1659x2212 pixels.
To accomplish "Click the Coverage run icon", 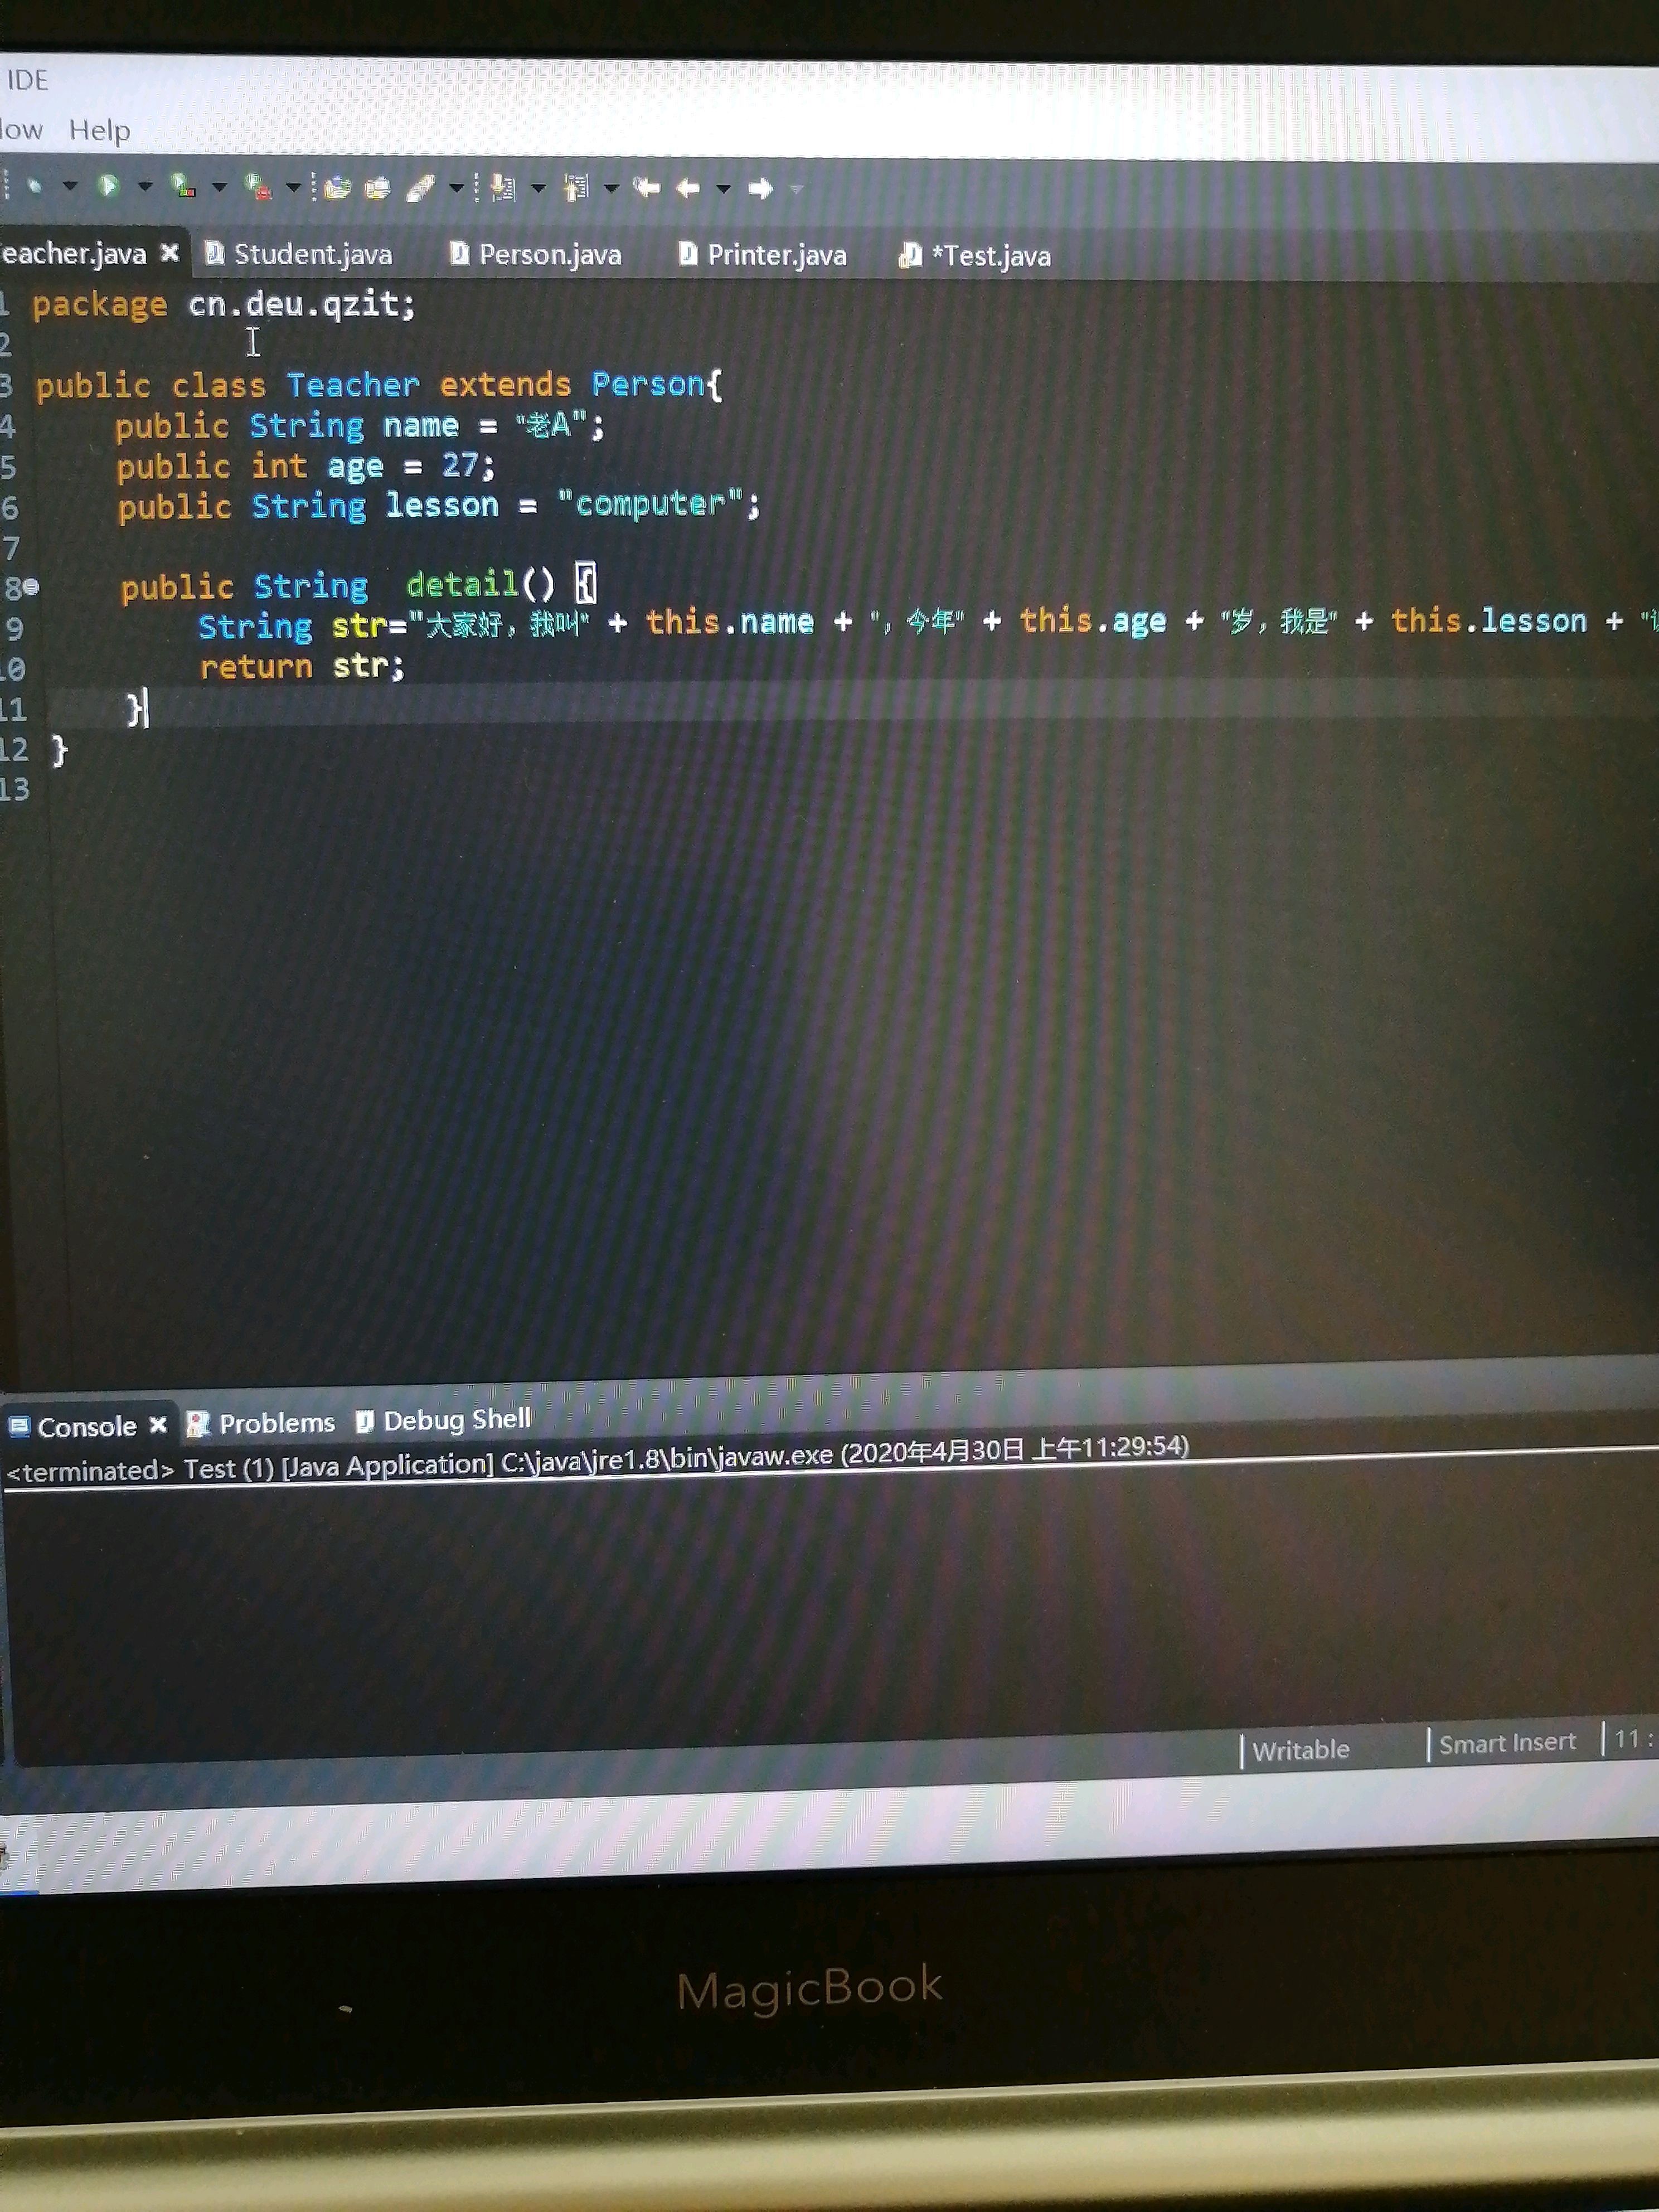I will point(183,186).
